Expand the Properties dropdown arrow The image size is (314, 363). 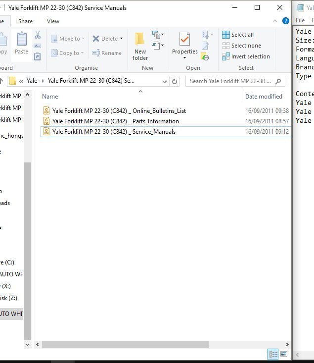pos(184,57)
